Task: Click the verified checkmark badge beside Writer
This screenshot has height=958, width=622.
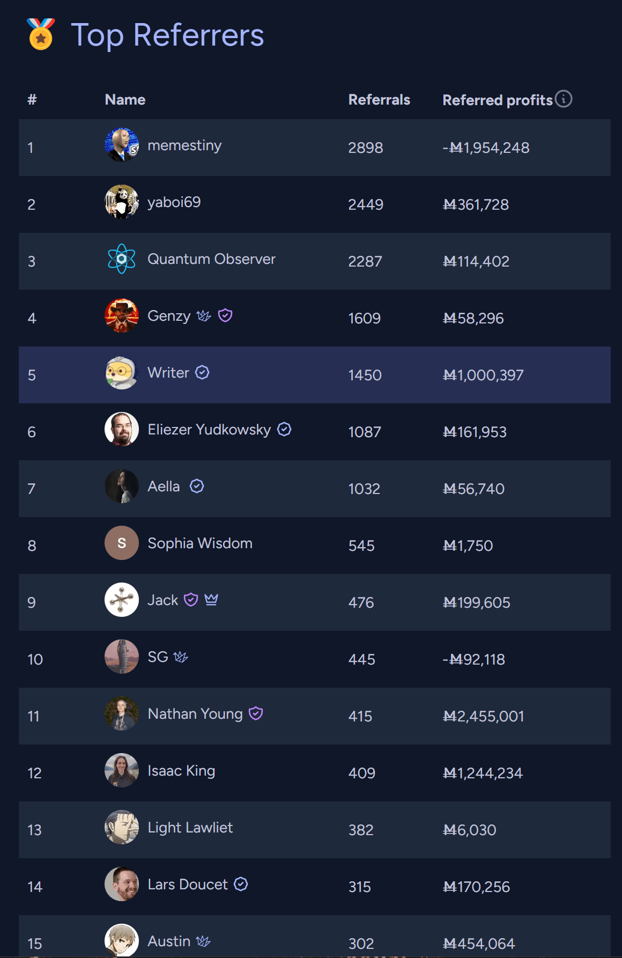Action: 202,372
